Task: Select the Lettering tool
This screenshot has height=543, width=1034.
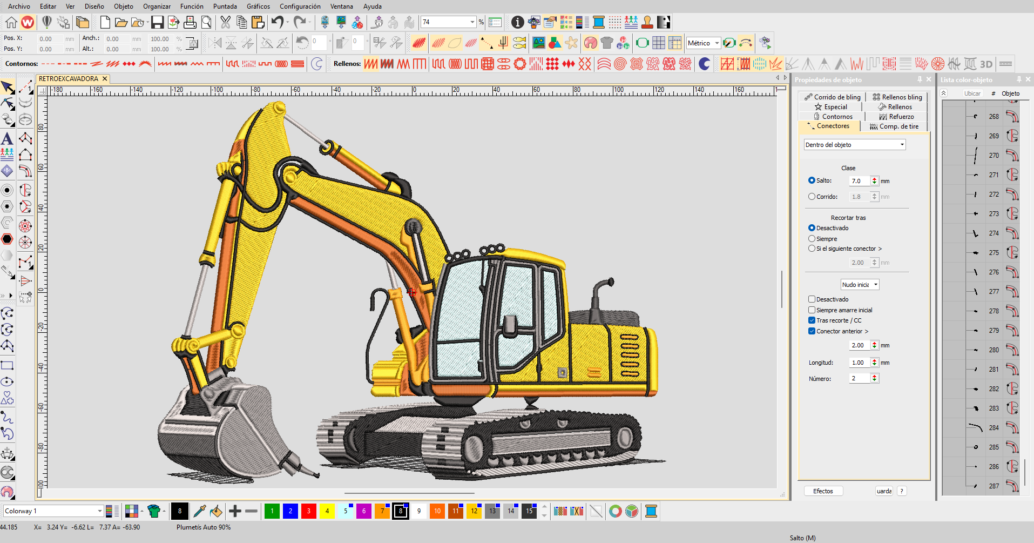Action: (x=7, y=139)
